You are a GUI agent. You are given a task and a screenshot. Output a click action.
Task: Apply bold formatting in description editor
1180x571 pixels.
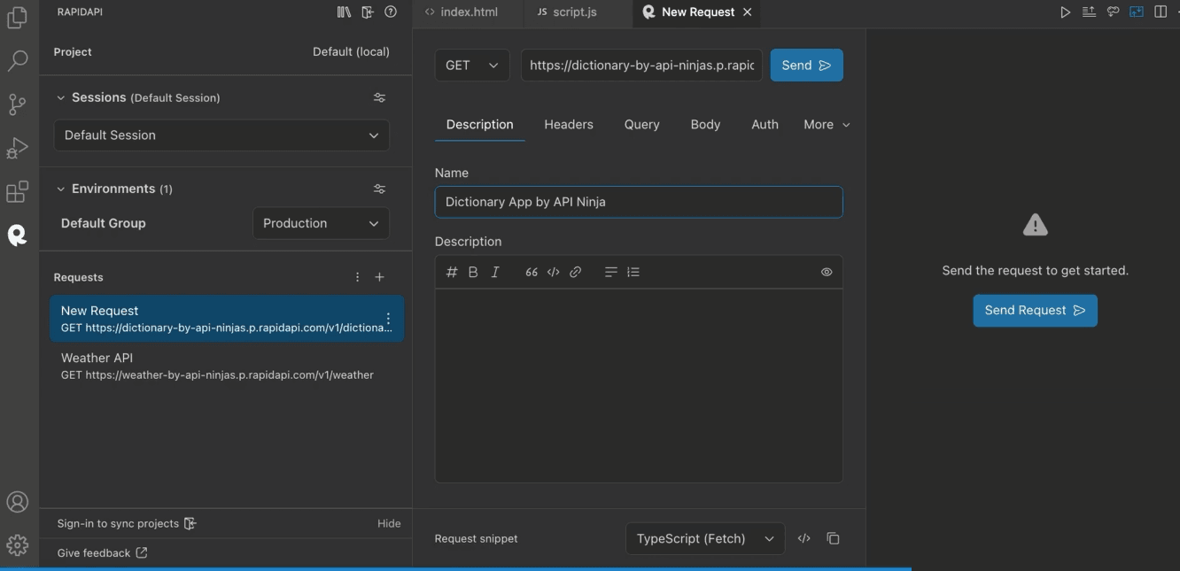473,272
